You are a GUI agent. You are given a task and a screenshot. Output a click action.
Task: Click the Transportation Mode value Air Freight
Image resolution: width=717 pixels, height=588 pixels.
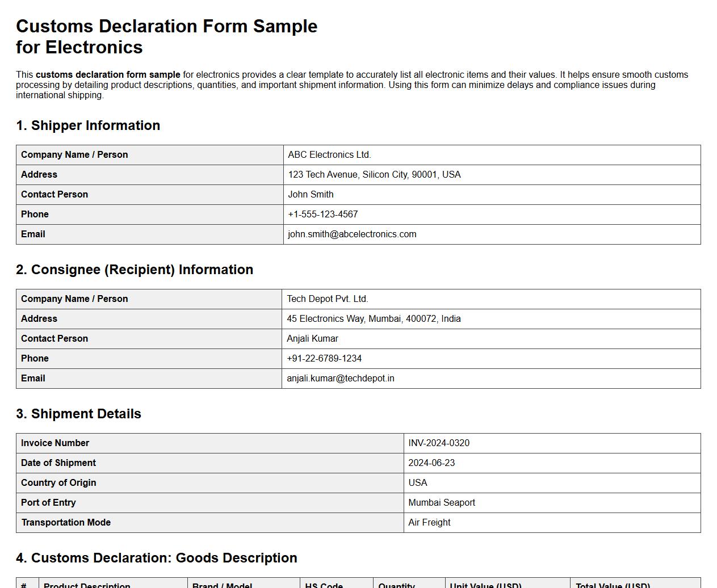[429, 522]
